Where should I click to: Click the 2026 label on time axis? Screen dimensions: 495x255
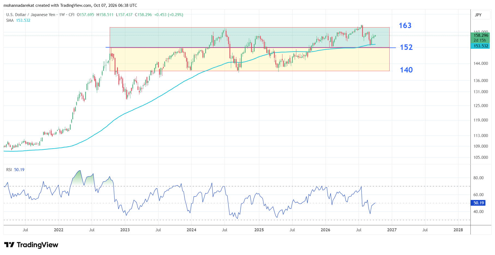(x=326, y=230)
